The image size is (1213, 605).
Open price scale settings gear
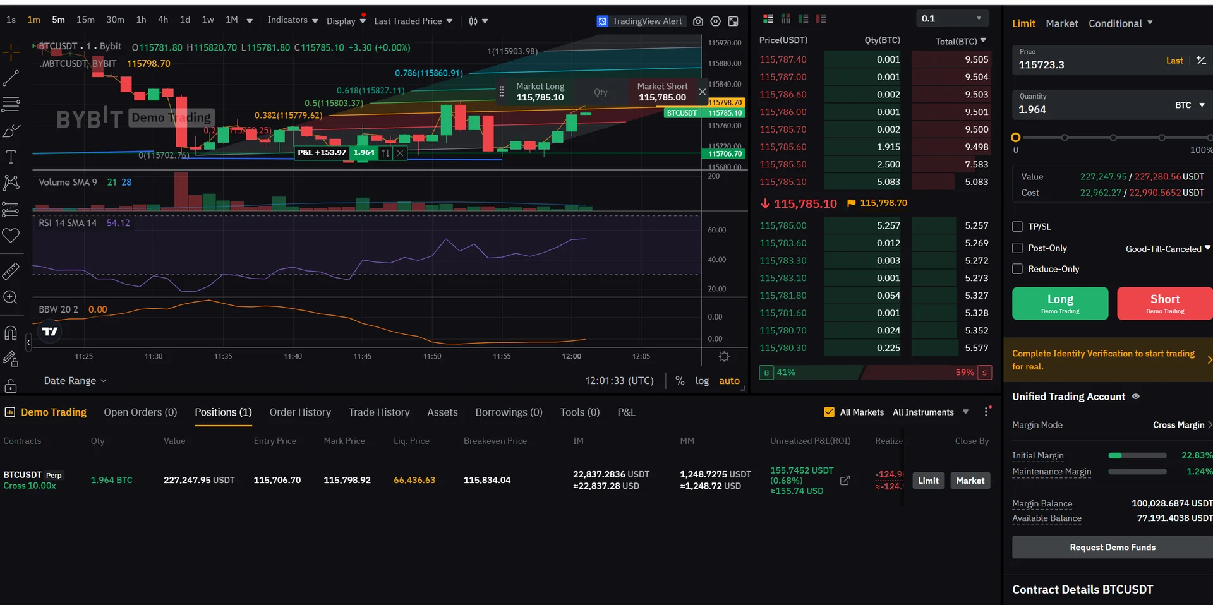click(724, 357)
